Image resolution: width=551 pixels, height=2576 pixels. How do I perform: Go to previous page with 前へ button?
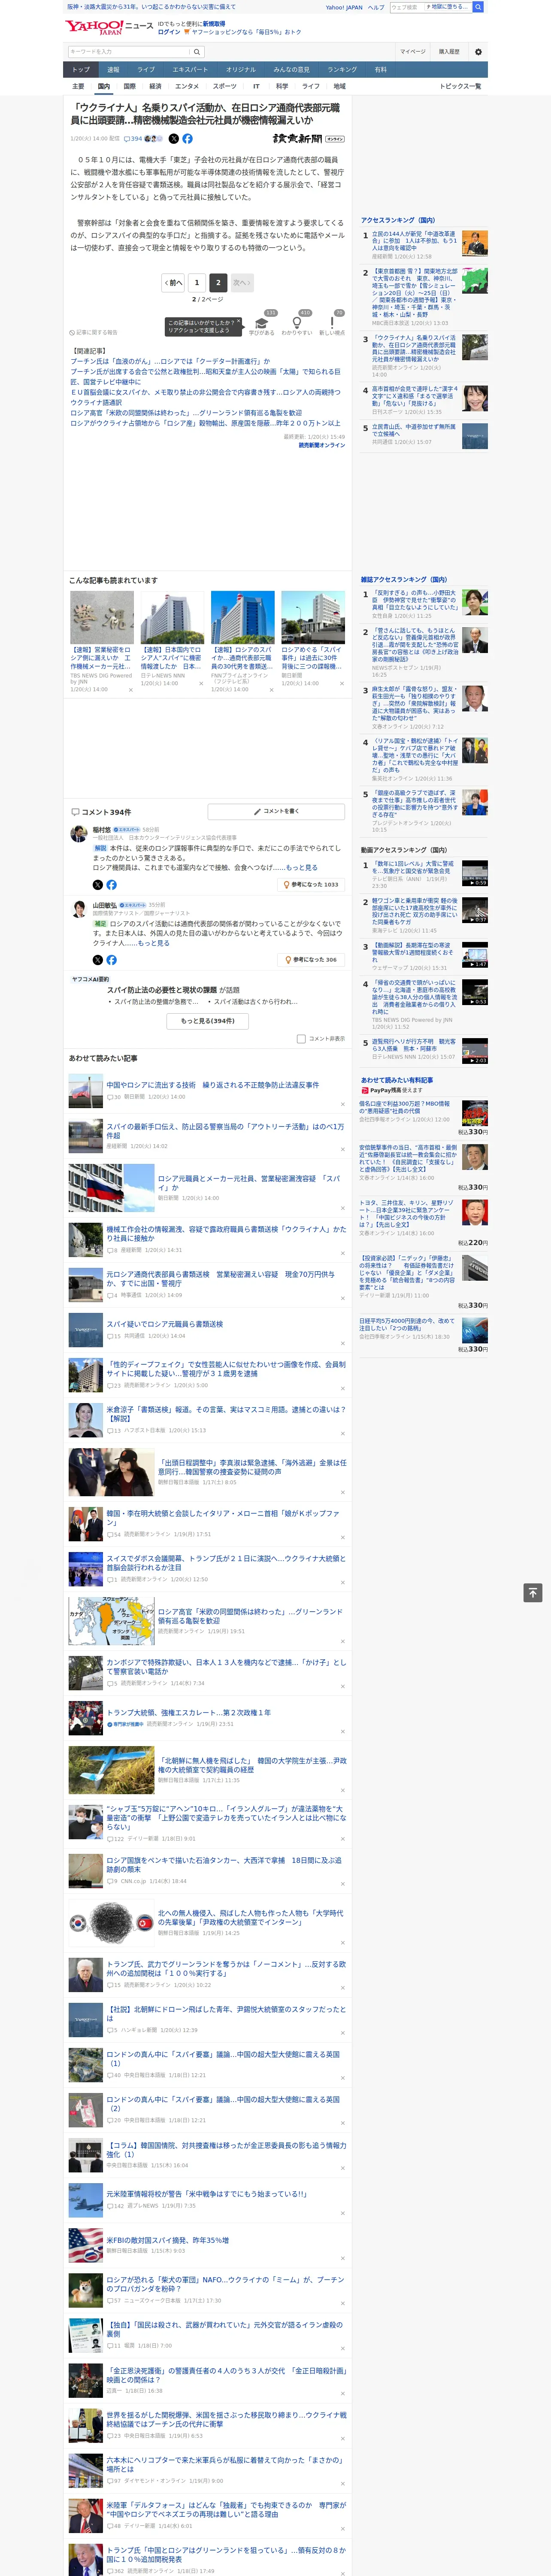pyautogui.click(x=173, y=283)
